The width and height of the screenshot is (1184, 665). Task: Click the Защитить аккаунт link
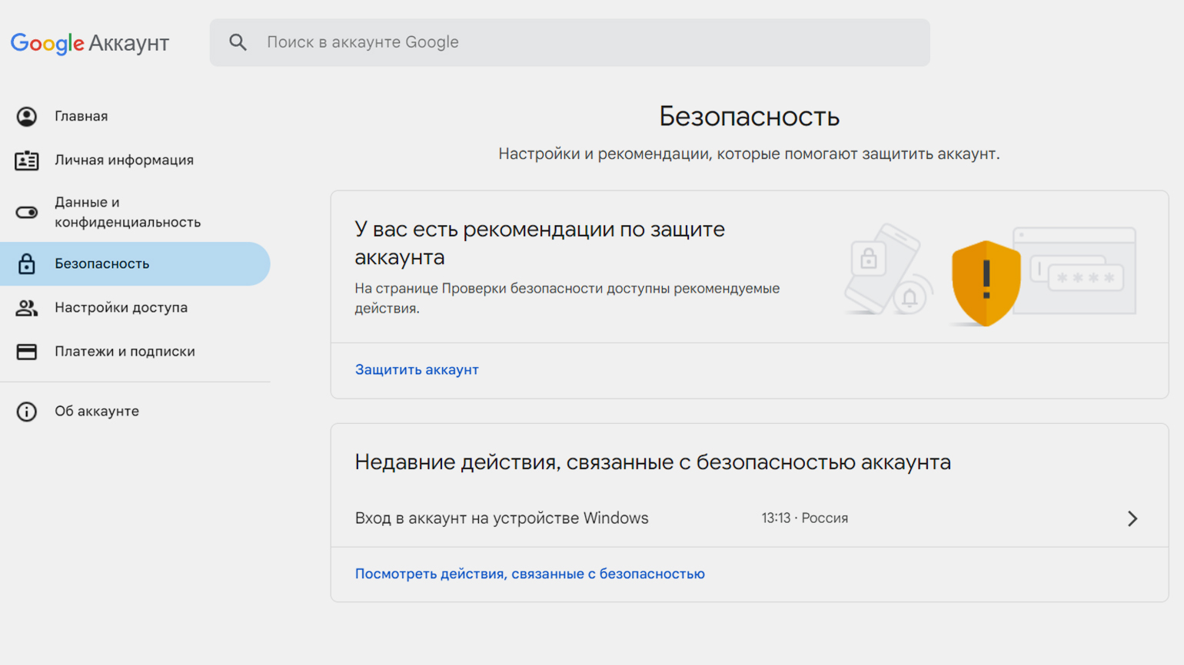(x=417, y=369)
